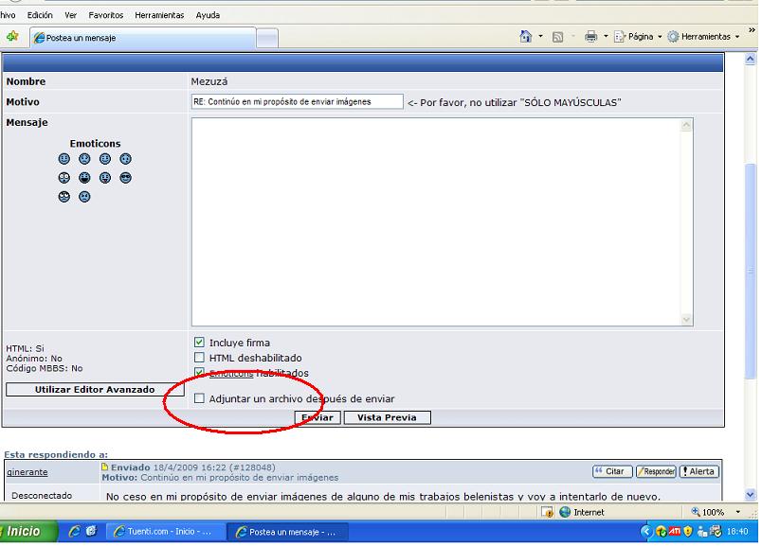The image size is (762, 546).
Task: Switch to the Postea un mensaje tab
Action: point(142,38)
